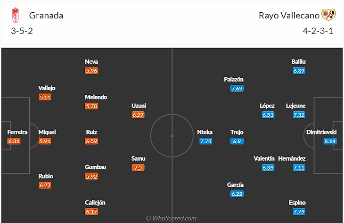Click the Granada club crest icon

[16, 16]
